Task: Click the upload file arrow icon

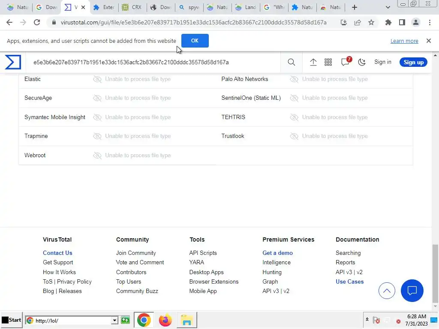Action: (313, 62)
